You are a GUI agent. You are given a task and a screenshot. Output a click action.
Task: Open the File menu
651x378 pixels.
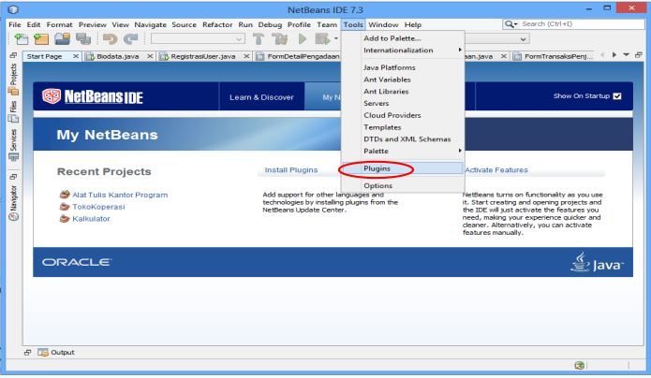coord(15,25)
